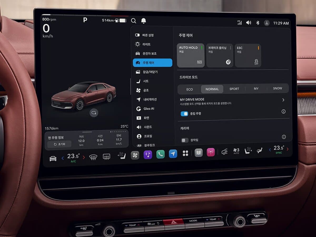The width and height of the screenshot is (316, 237).
Task: Open 공조 settings
Action: point(153,90)
